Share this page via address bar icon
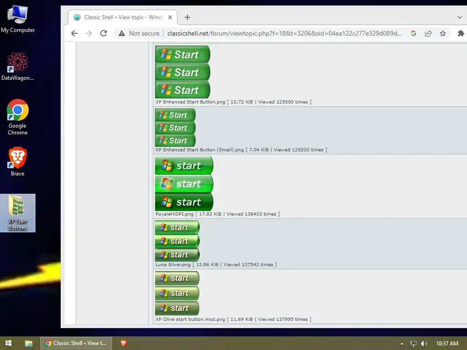The height and width of the screenshot is (350, 467). 428,33
